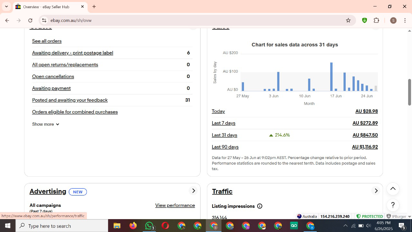412x232 pixels.
Task: Click the tallest sales bar near 17 Jun
Action: click(331, 77)
